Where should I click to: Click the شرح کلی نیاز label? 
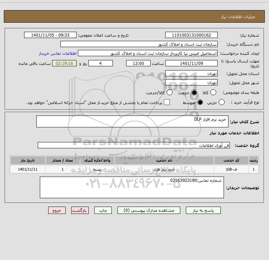pos(245,122)
